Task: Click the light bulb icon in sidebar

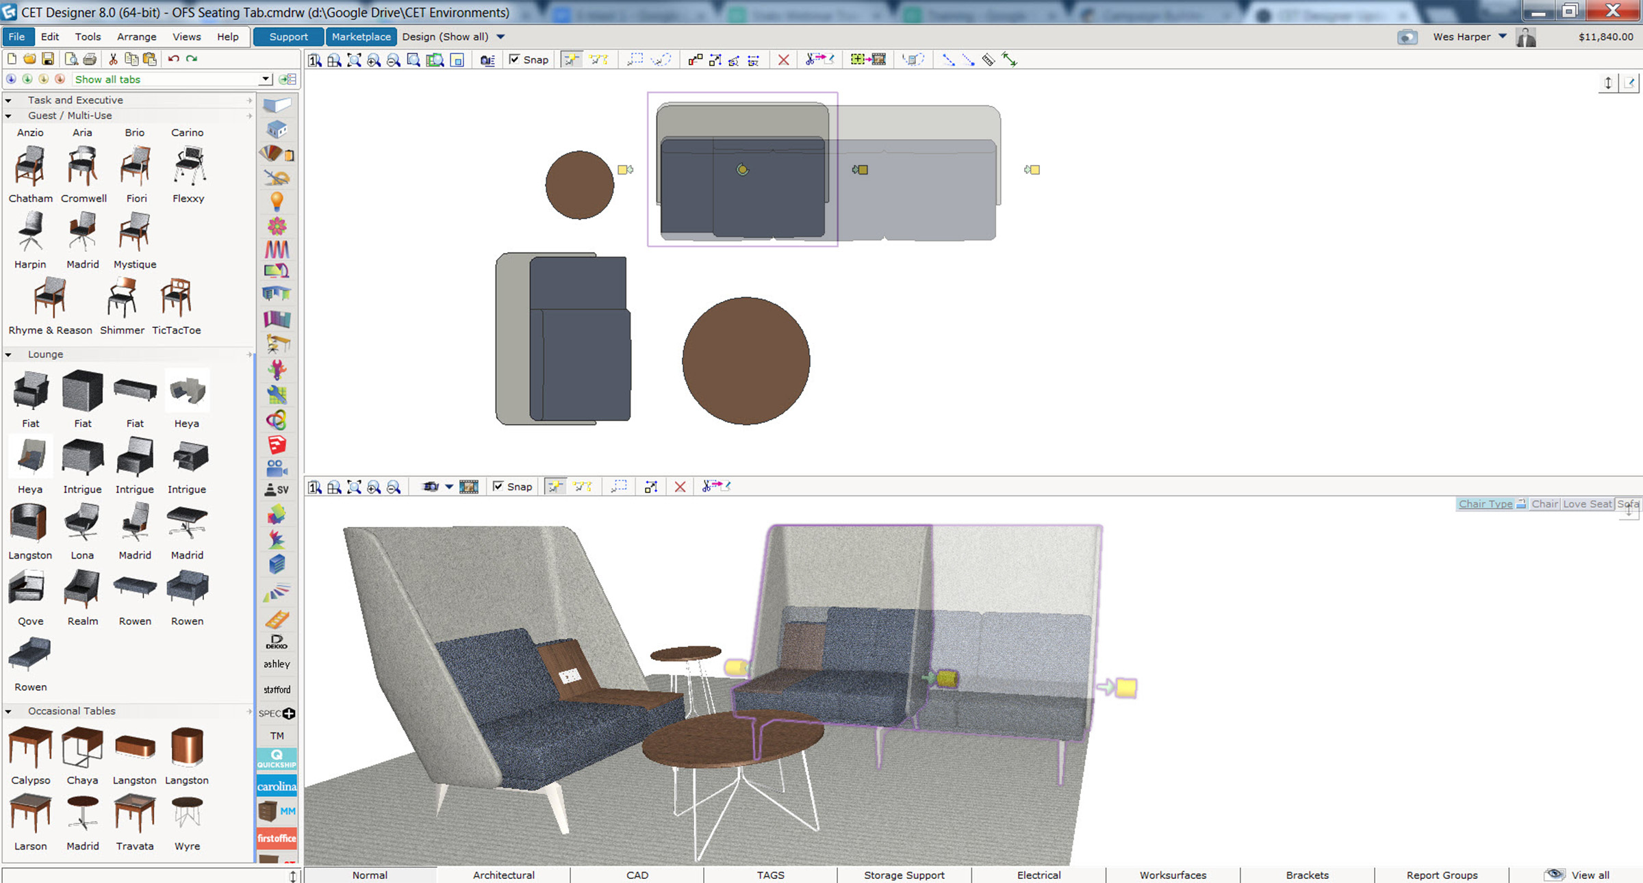Action: click(x=277, y=201)
